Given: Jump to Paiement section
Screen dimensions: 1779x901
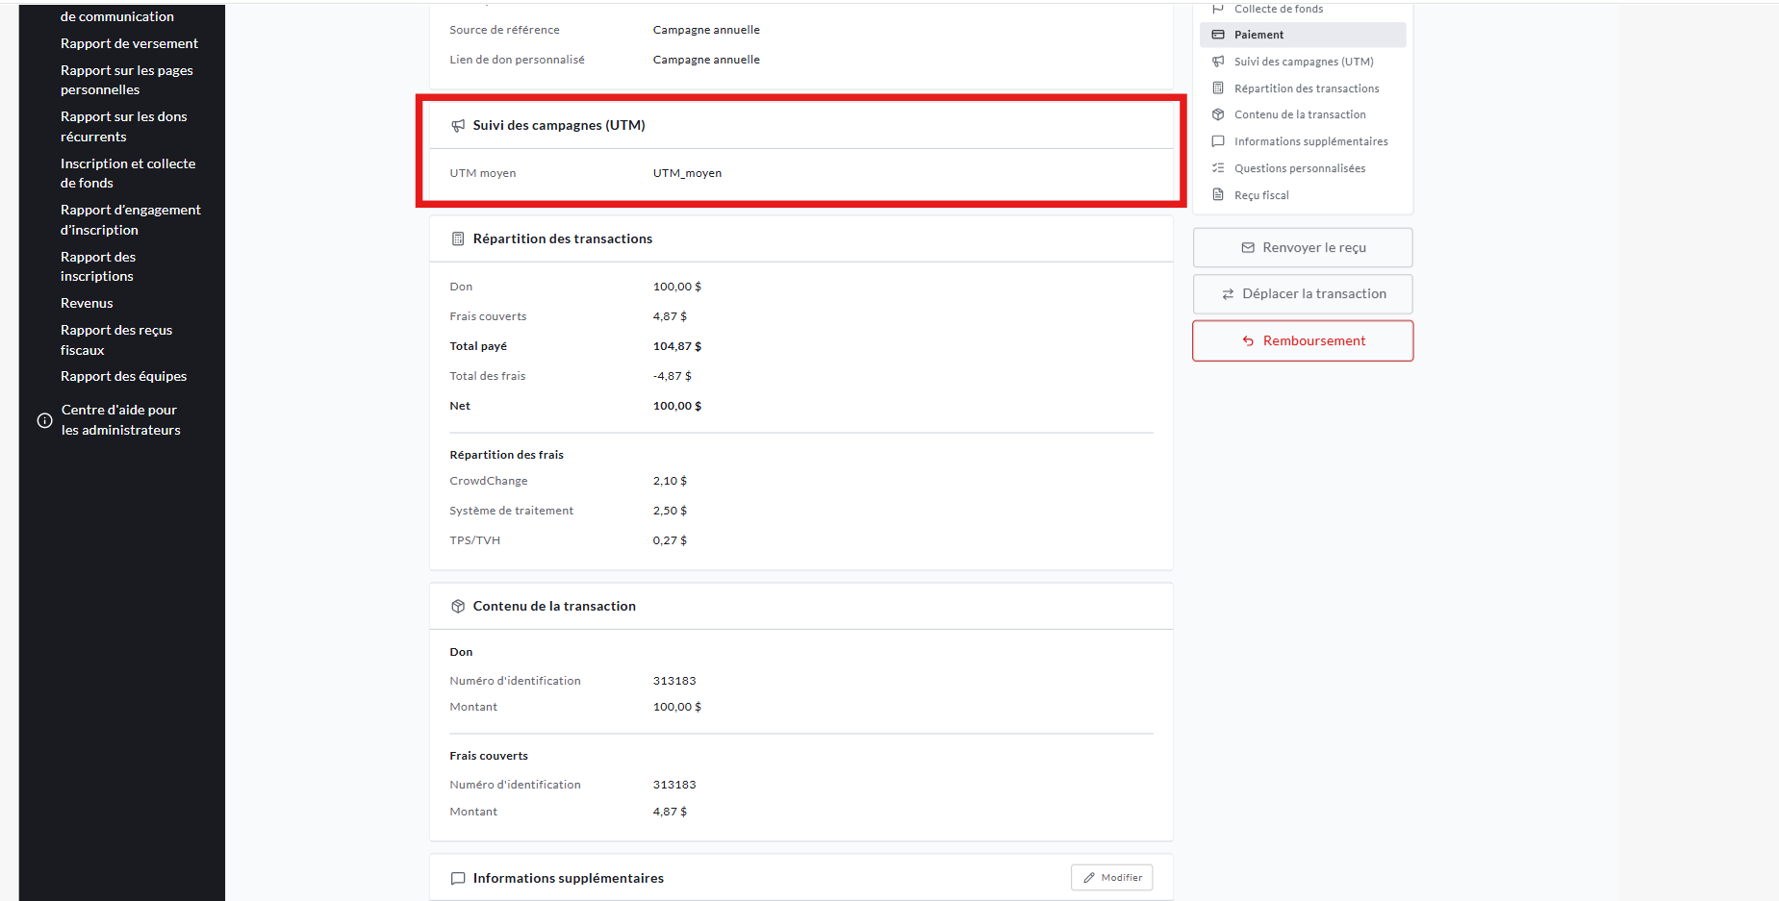Looking at the screenshot, I should point(1303,35).
